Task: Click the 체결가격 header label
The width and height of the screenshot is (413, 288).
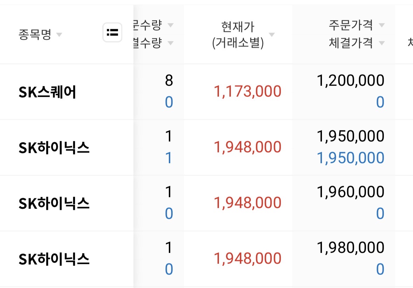Action: pyautogui.click(x=351, y=43)
